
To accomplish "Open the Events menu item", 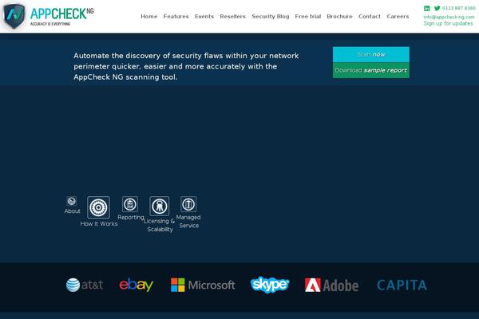I will pyautogui.click(x=204, y=17).
